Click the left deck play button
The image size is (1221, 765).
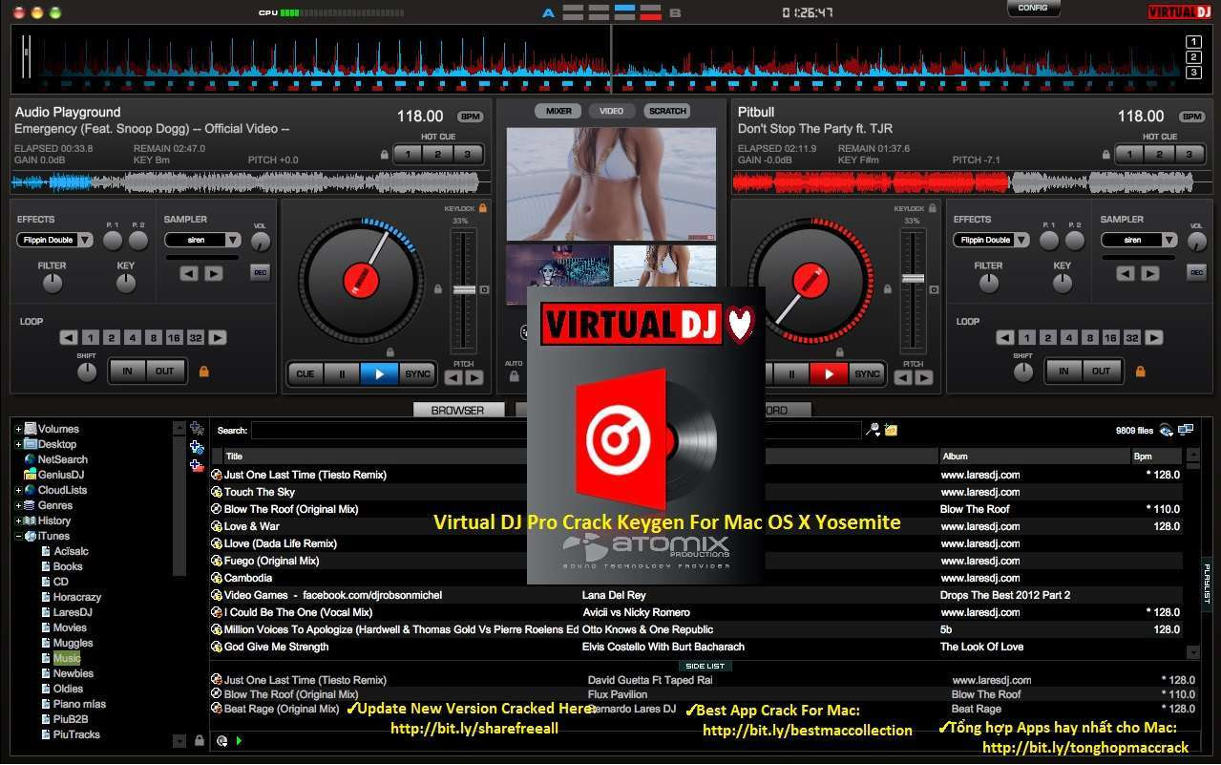(x=379, y=374)
